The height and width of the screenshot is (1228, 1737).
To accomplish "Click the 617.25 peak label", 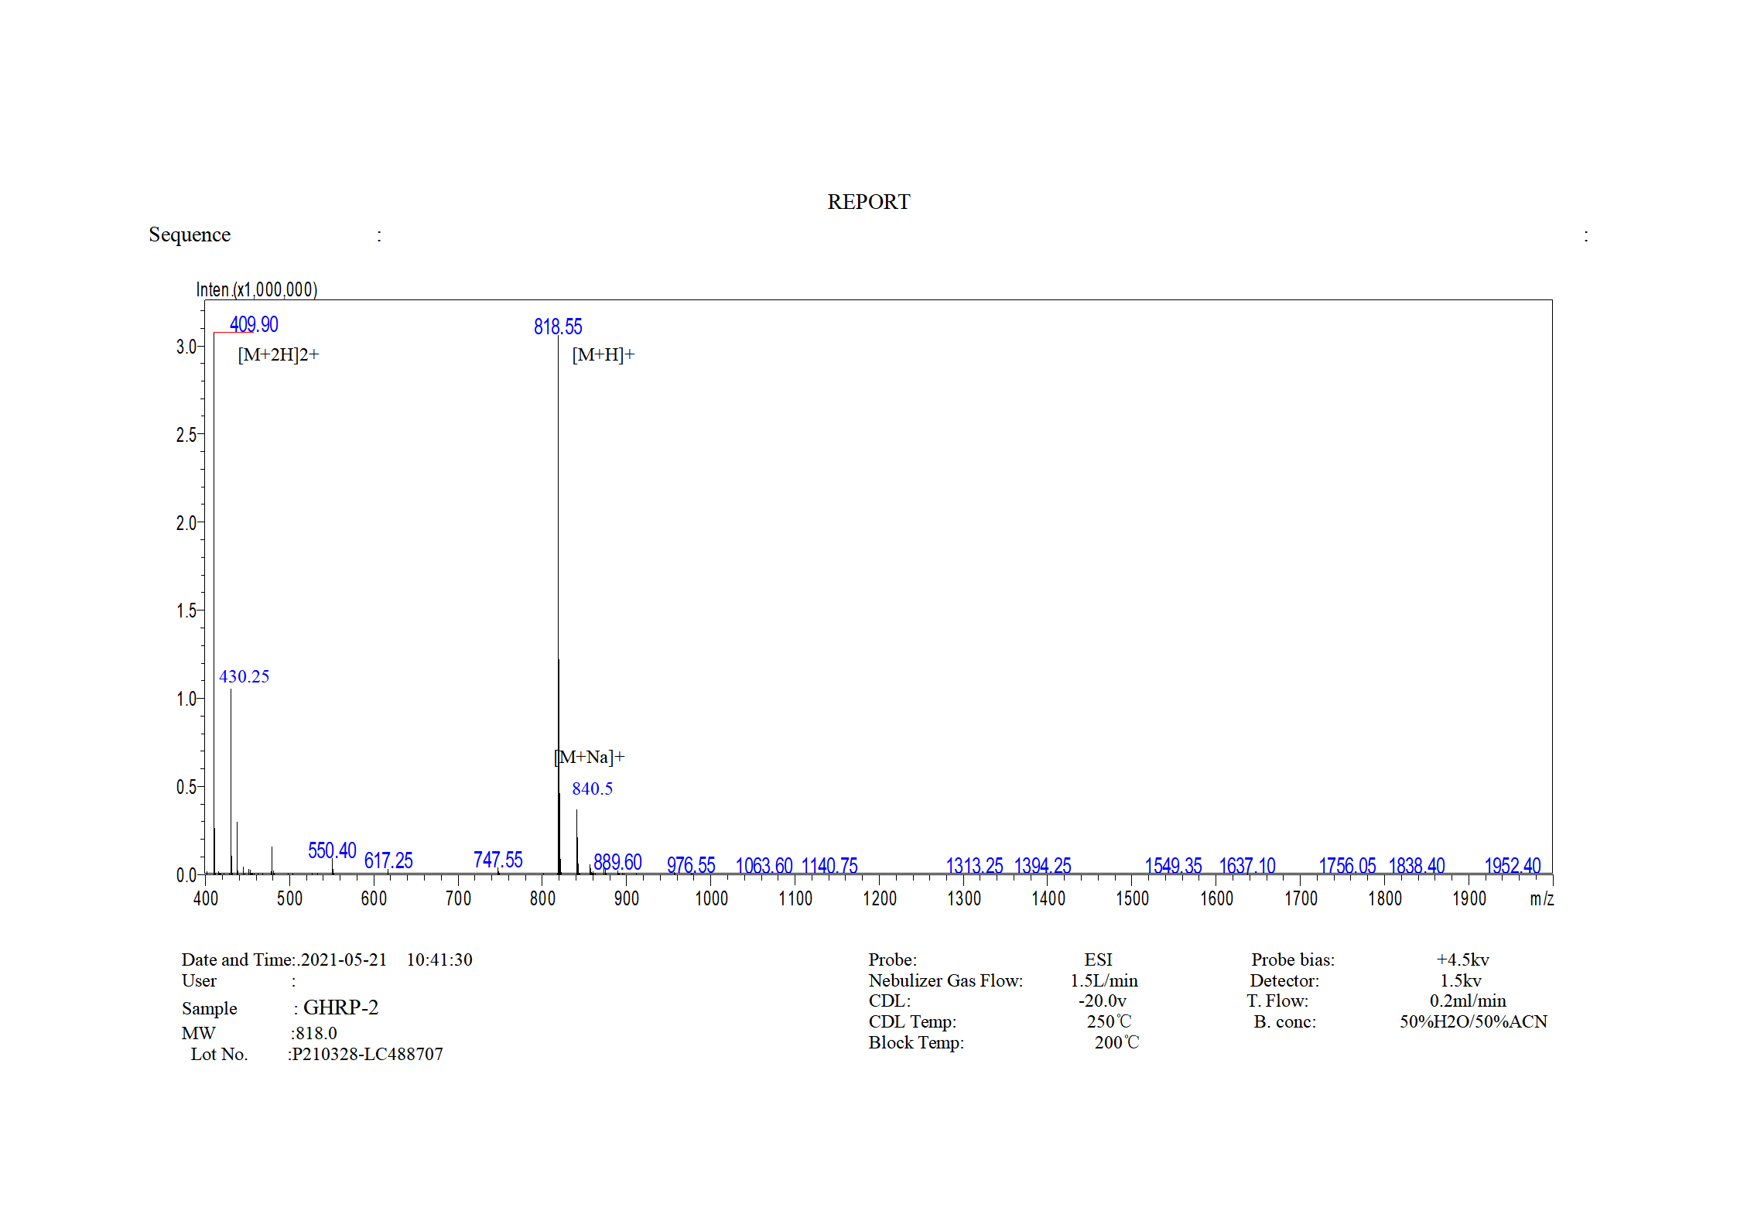I will [388, 860].
